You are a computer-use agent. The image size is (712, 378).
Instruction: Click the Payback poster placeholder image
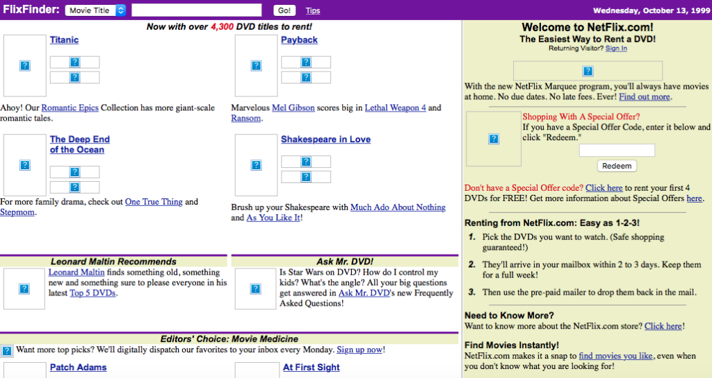point(256,66)
